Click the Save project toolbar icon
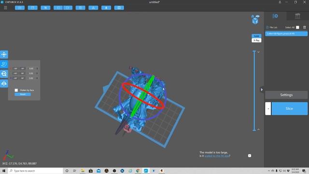 point(32,8)
